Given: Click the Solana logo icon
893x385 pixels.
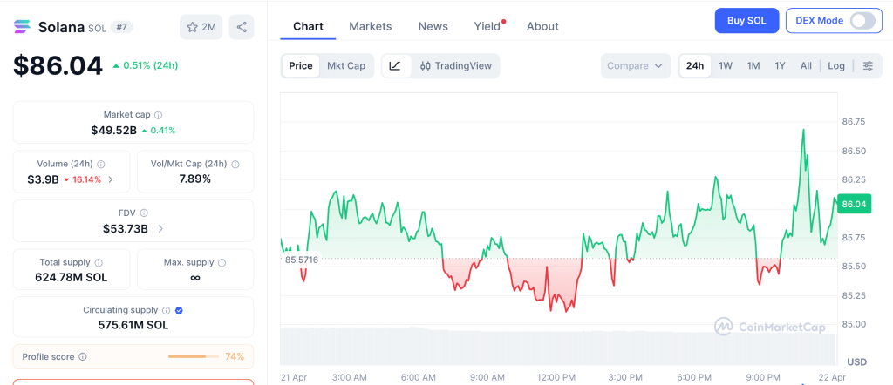Looking at the screenshot, I should tap(22, 27).
